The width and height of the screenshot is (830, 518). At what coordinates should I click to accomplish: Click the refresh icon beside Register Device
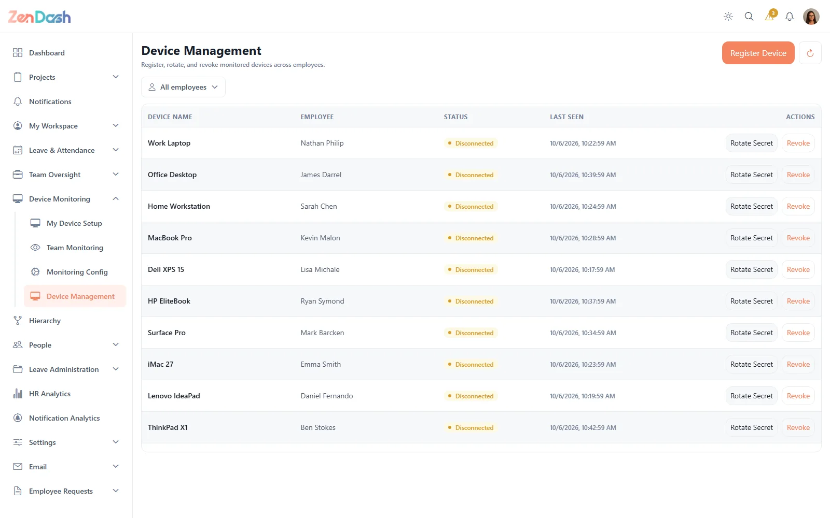point(810,53)
